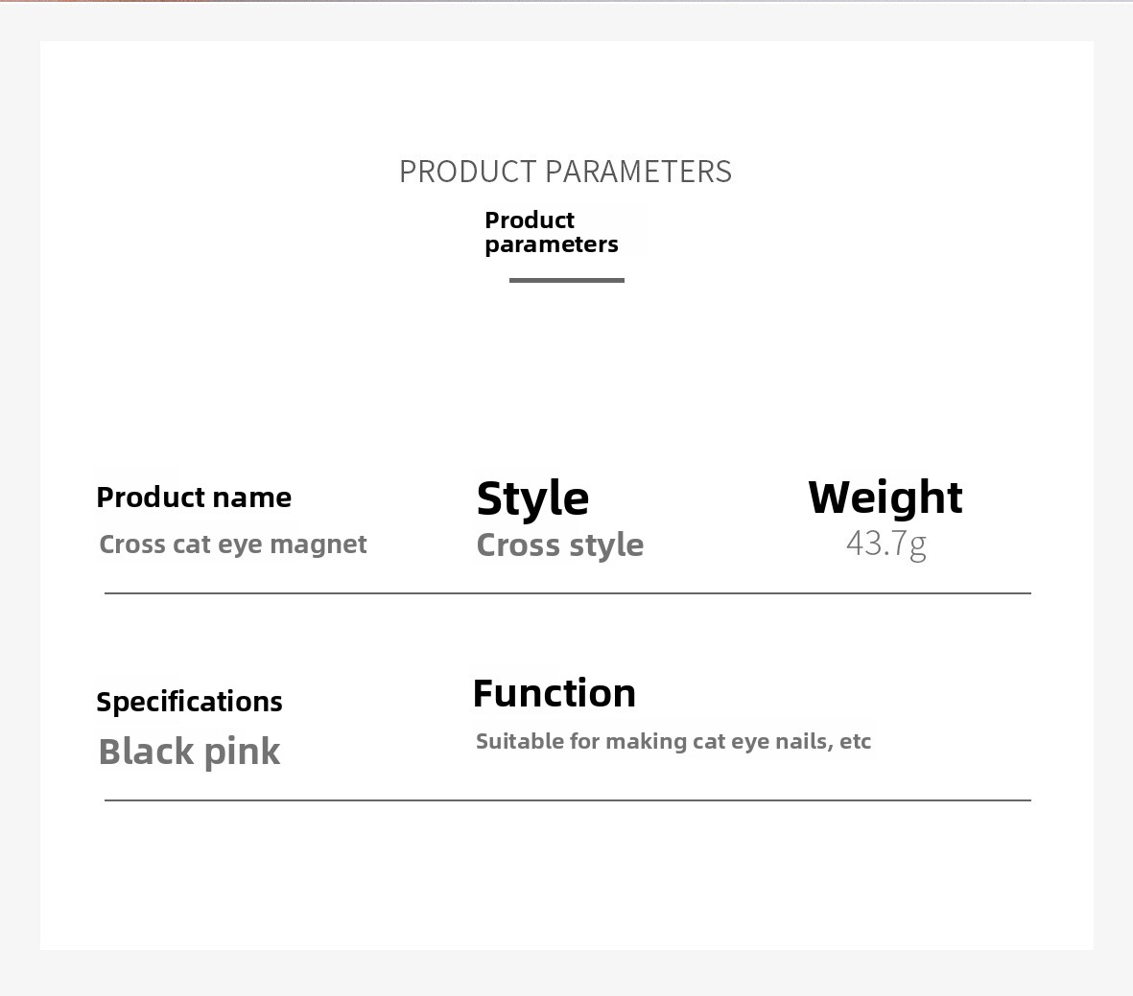Select the 'Cross cat eye' text

180,544
